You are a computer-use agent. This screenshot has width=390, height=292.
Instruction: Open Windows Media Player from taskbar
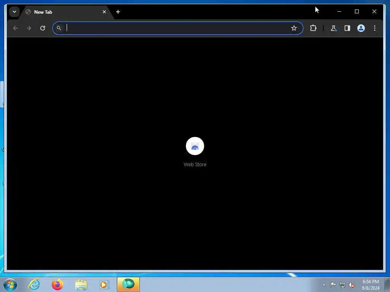[104, 284]
